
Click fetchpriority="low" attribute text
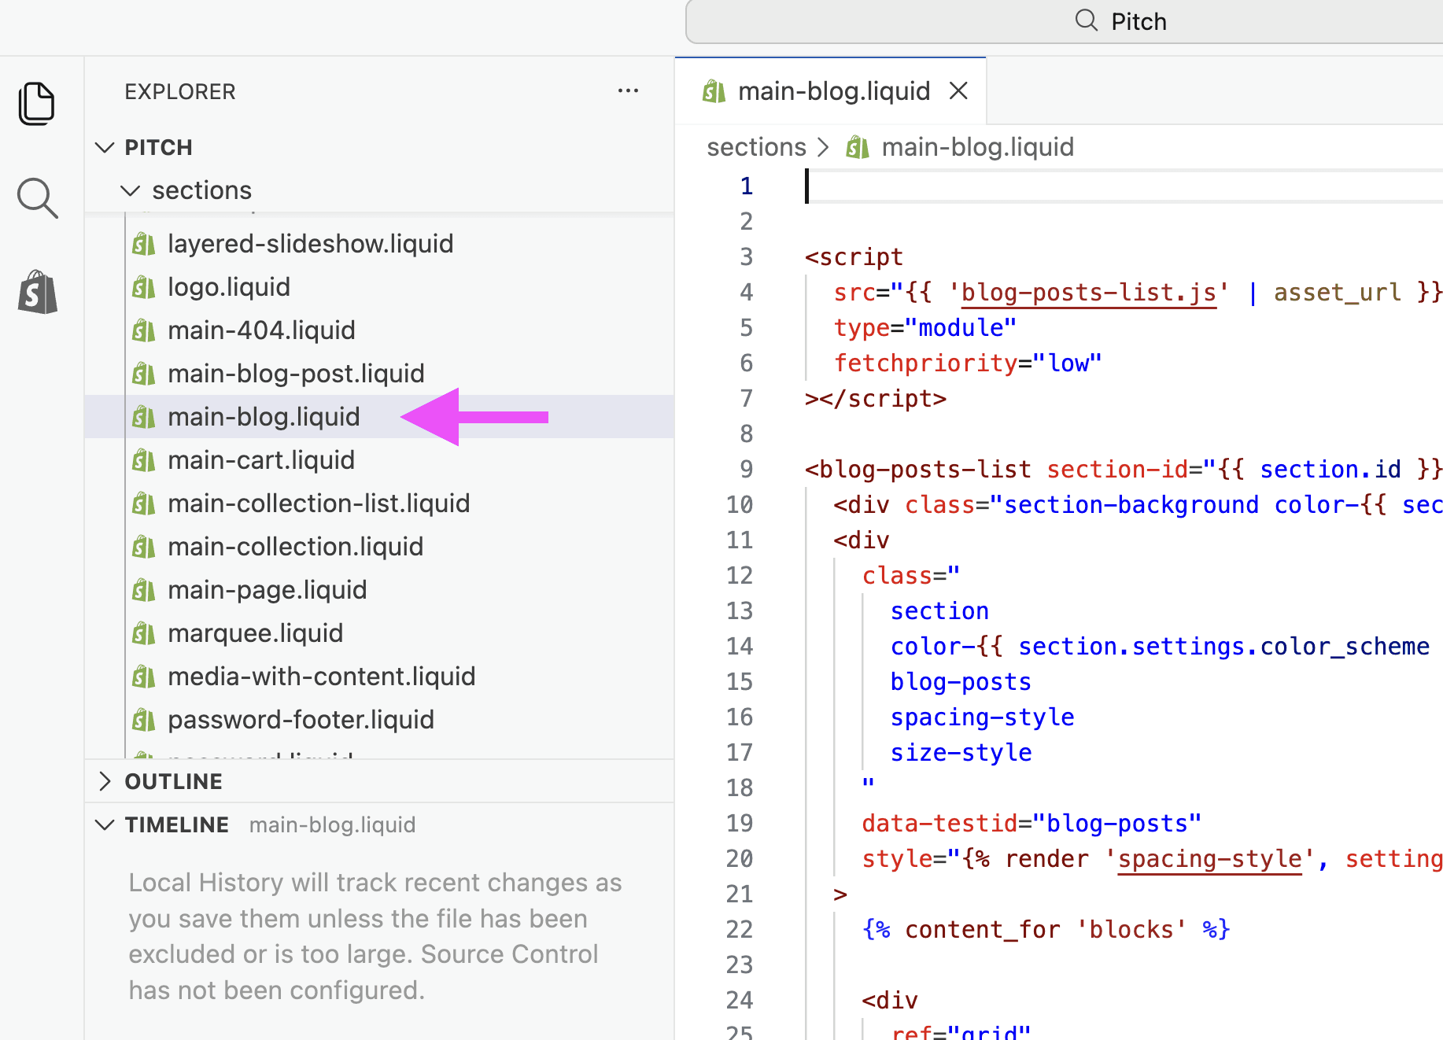968,363
